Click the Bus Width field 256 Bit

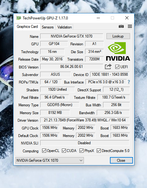point(117,105)
